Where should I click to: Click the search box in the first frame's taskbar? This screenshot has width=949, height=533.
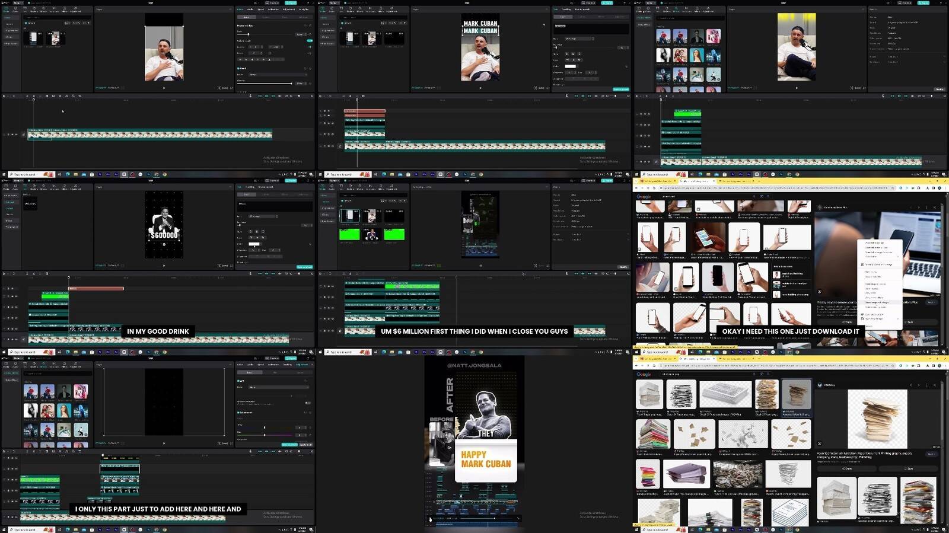point(31,174)
